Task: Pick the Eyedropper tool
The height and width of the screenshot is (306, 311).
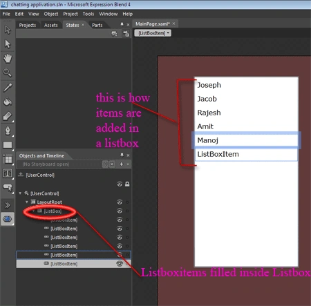Action: 8,88
